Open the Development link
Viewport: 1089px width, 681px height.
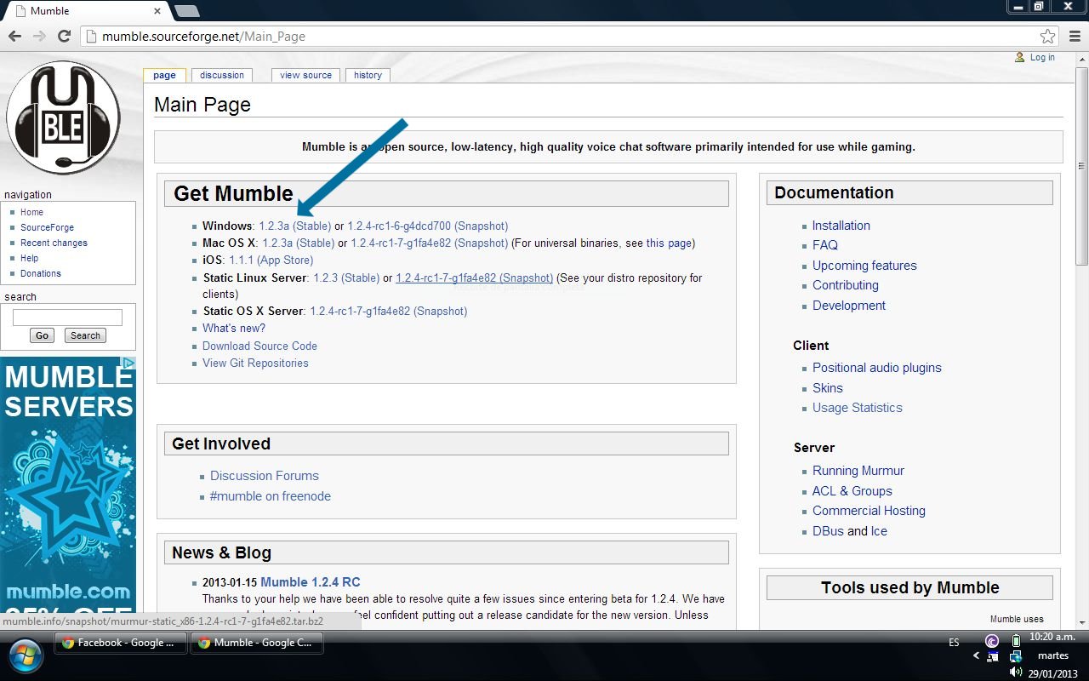pyautogui.click(x=849, y=306)
